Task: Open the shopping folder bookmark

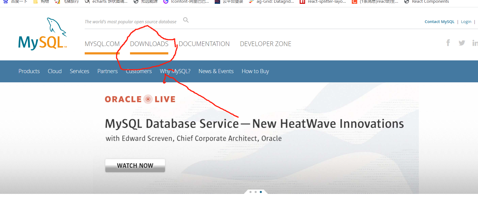Action: tap(41, 1)
